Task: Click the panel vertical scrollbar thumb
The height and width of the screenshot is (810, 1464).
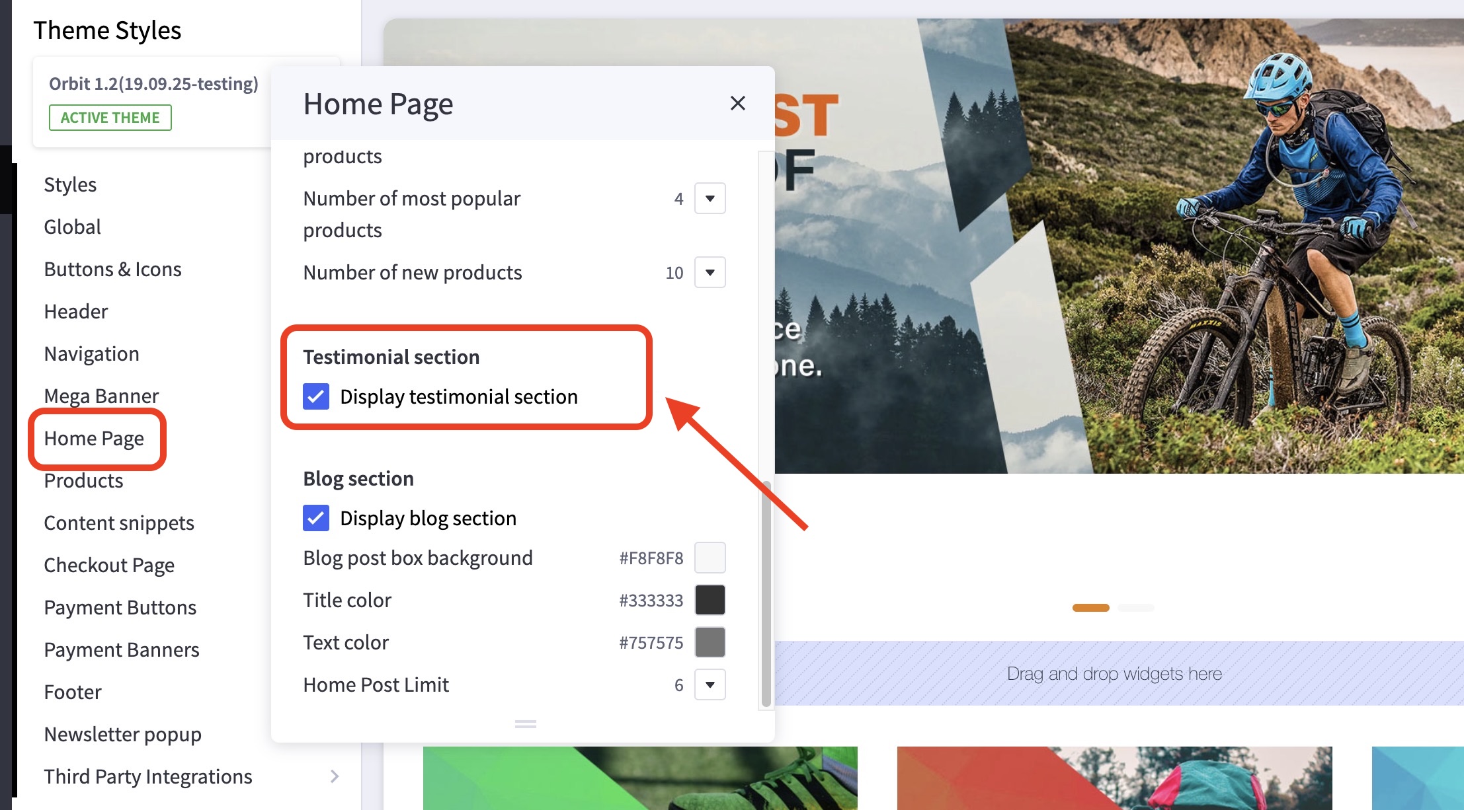Action: coord(766,595)
